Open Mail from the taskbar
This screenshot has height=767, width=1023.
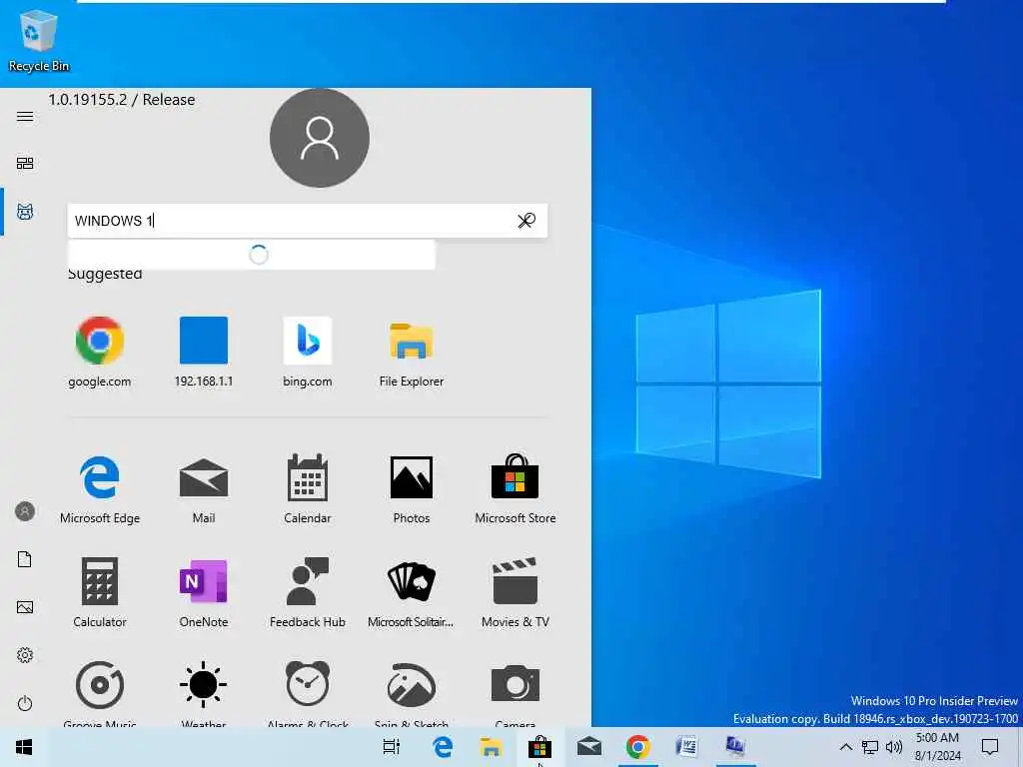tap(589, 747)
